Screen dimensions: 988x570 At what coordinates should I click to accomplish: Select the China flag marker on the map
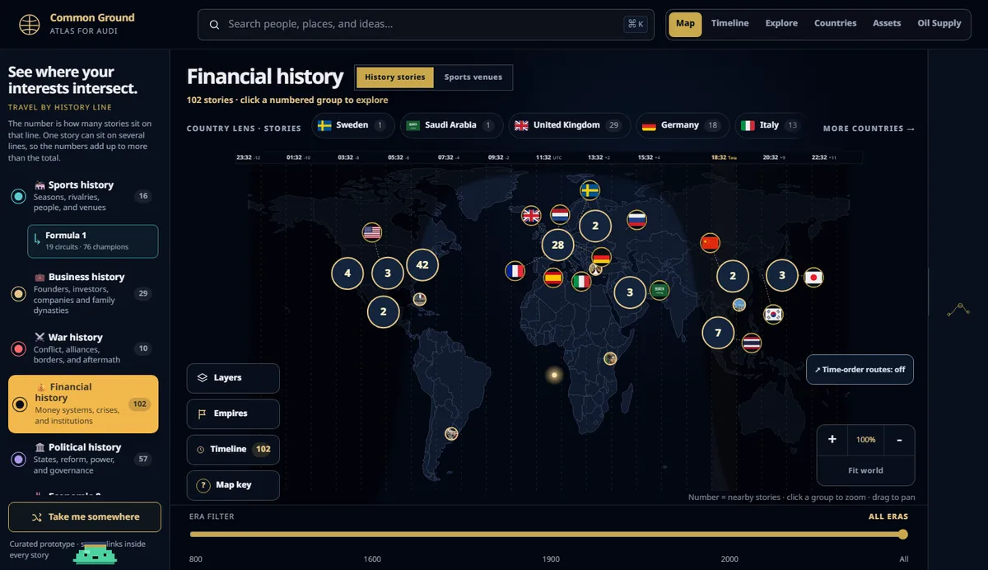[710, 243]
